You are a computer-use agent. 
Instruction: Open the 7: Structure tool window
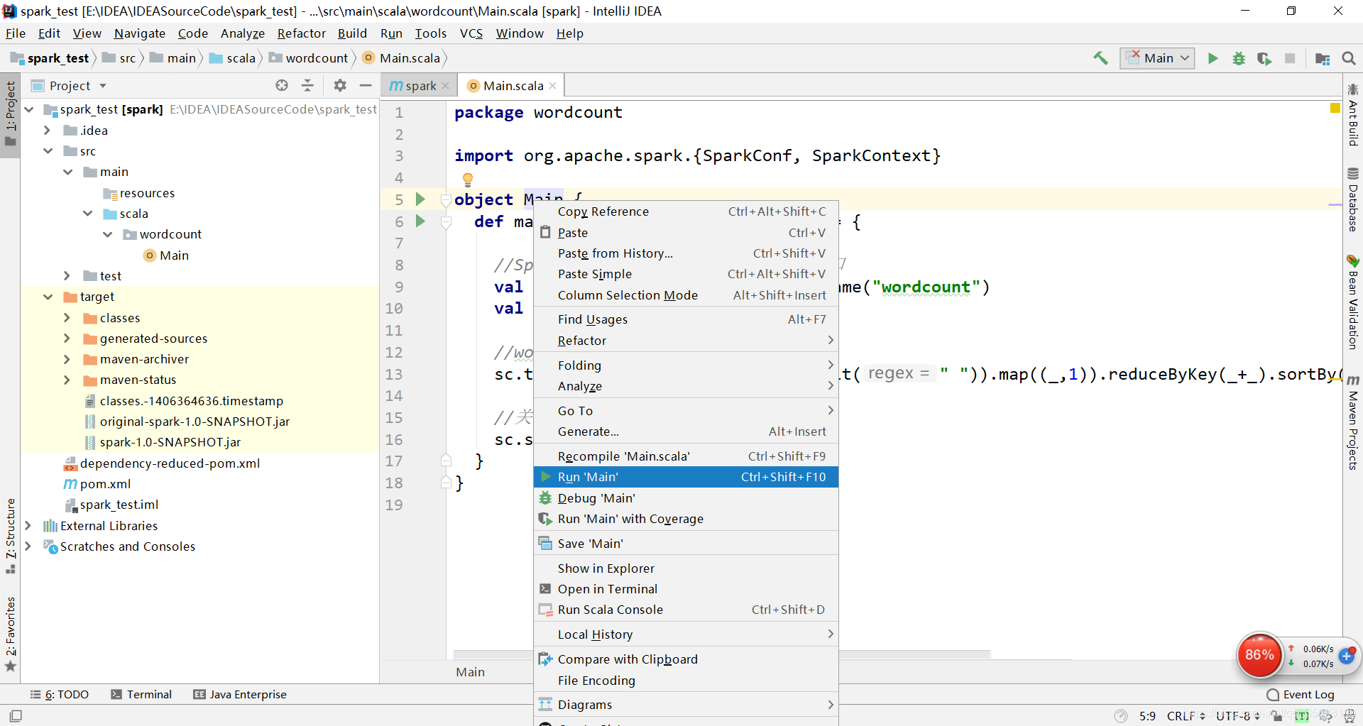[x=11, y=535]
